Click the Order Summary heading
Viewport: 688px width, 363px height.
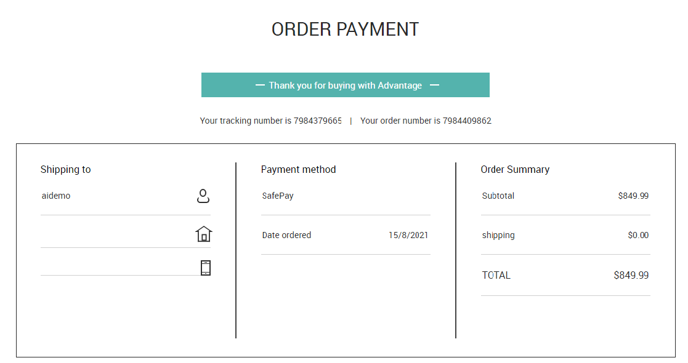tap(515, 170)
